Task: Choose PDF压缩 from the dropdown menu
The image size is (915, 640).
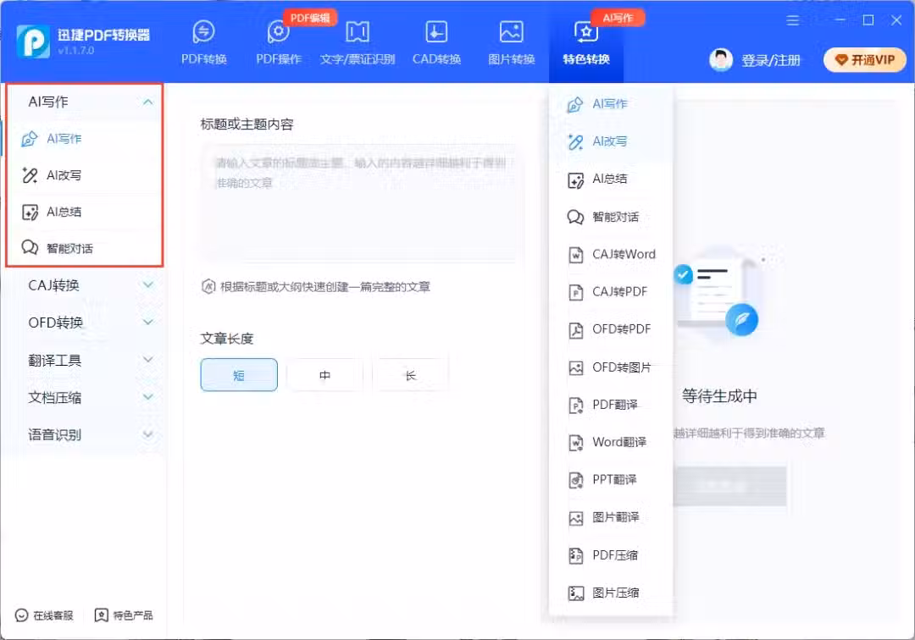Action: pos(610,555)
